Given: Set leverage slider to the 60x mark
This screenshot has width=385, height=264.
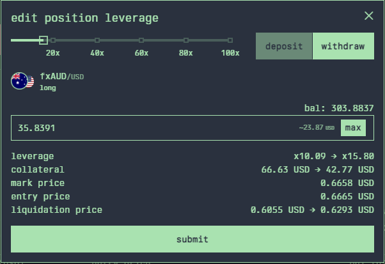Looking at the screenshot, I should 141,40.
